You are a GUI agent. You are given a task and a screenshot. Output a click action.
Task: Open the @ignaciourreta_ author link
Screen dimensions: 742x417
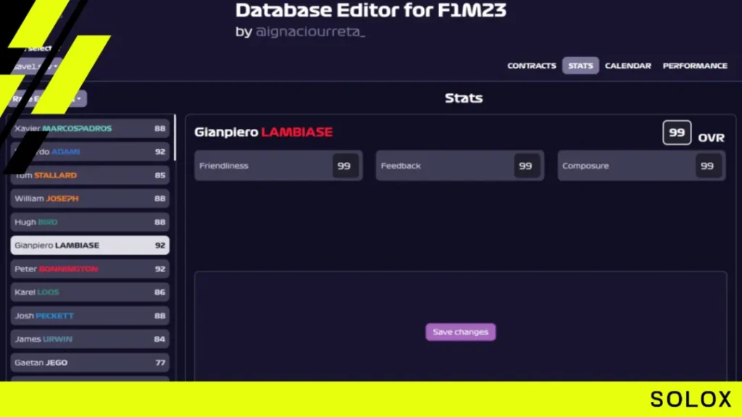point(310,32)
